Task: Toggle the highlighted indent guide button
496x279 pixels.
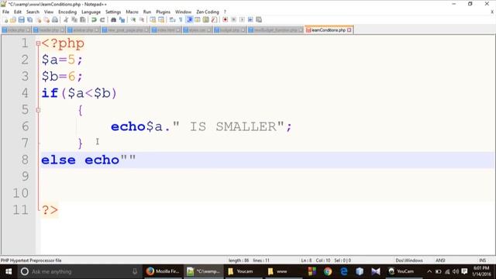Action: click(x=189, y=20)
